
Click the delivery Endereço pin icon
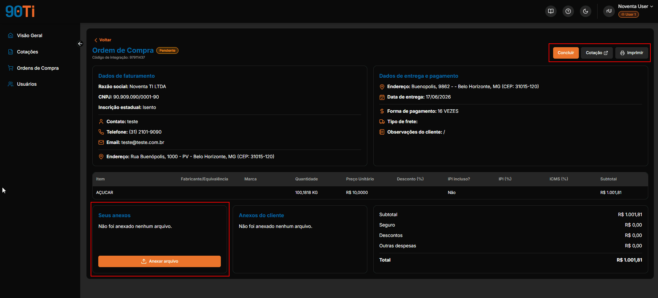coord(382,87)
